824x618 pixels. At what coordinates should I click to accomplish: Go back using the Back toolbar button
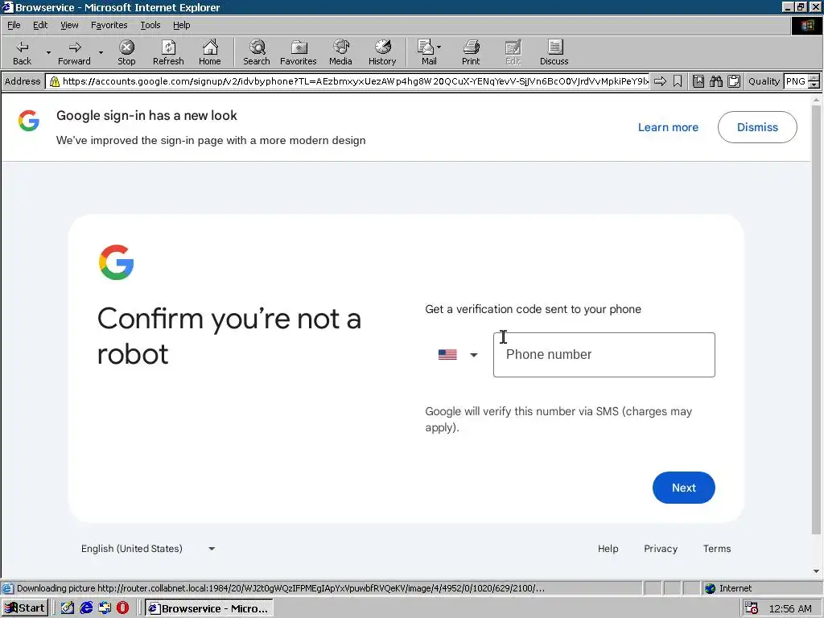22,52
